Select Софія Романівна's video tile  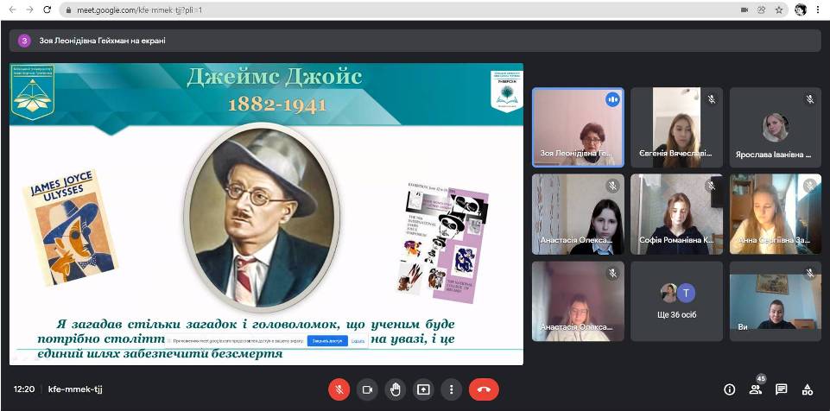pos(676,214)
